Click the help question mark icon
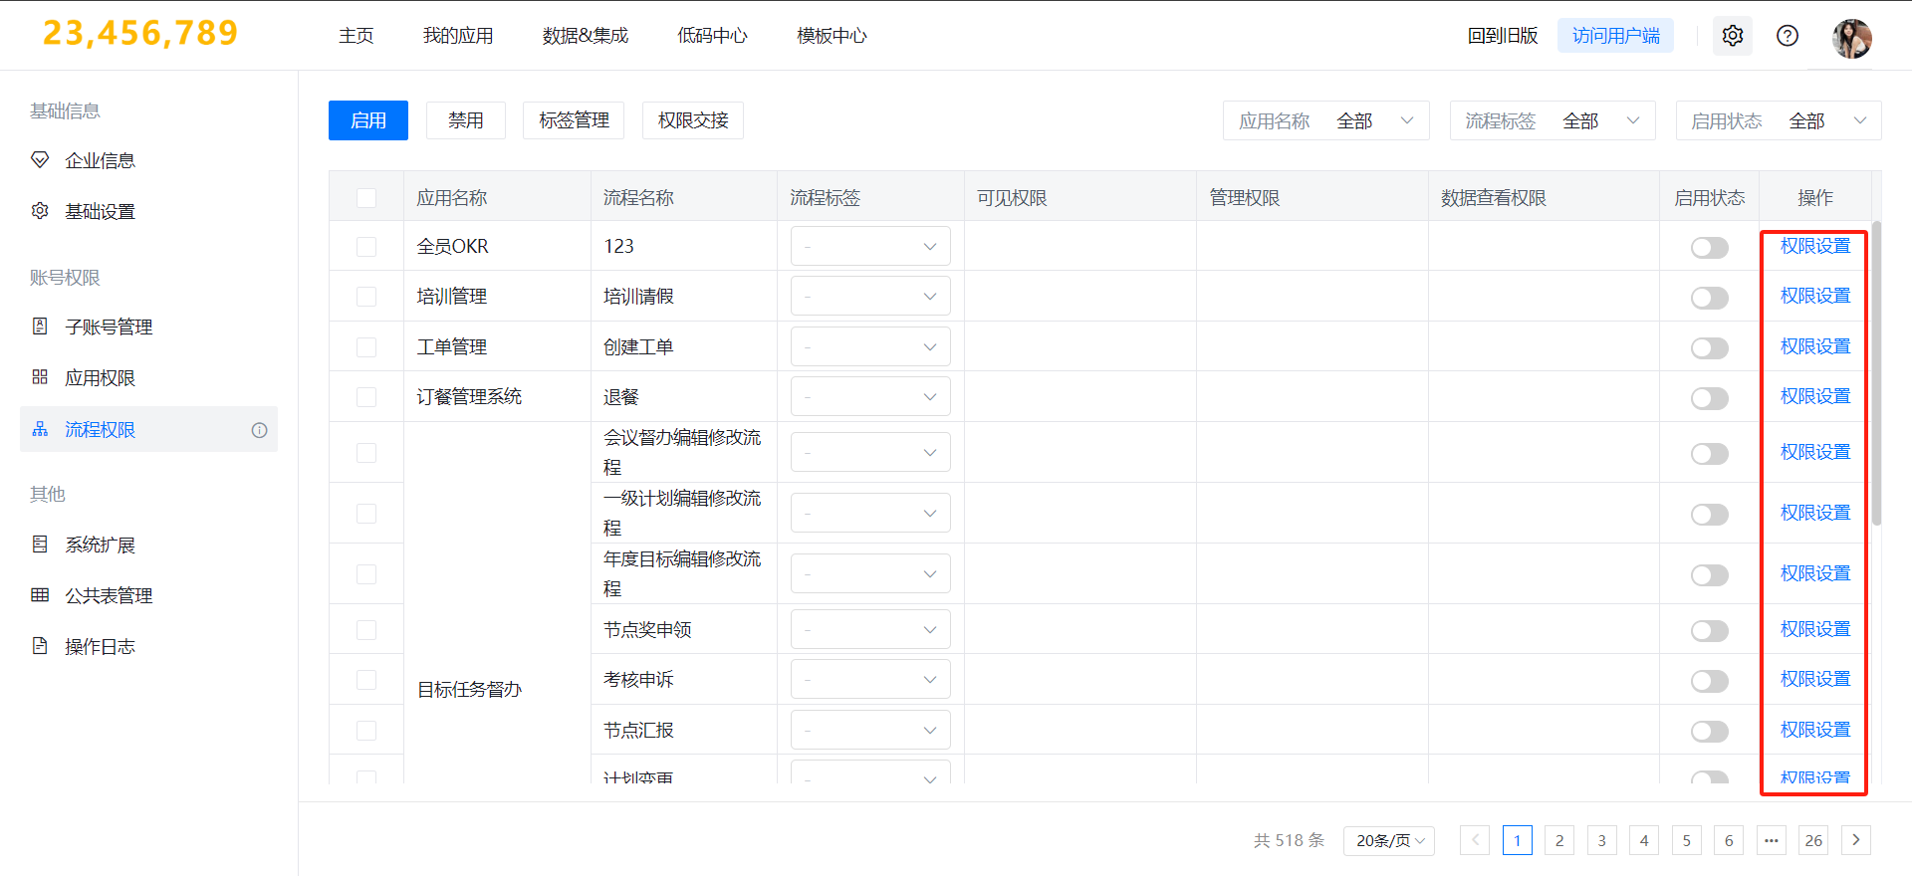This screenshot has height=876, width=1912. pyautogui.click(x=1788, y=36)
